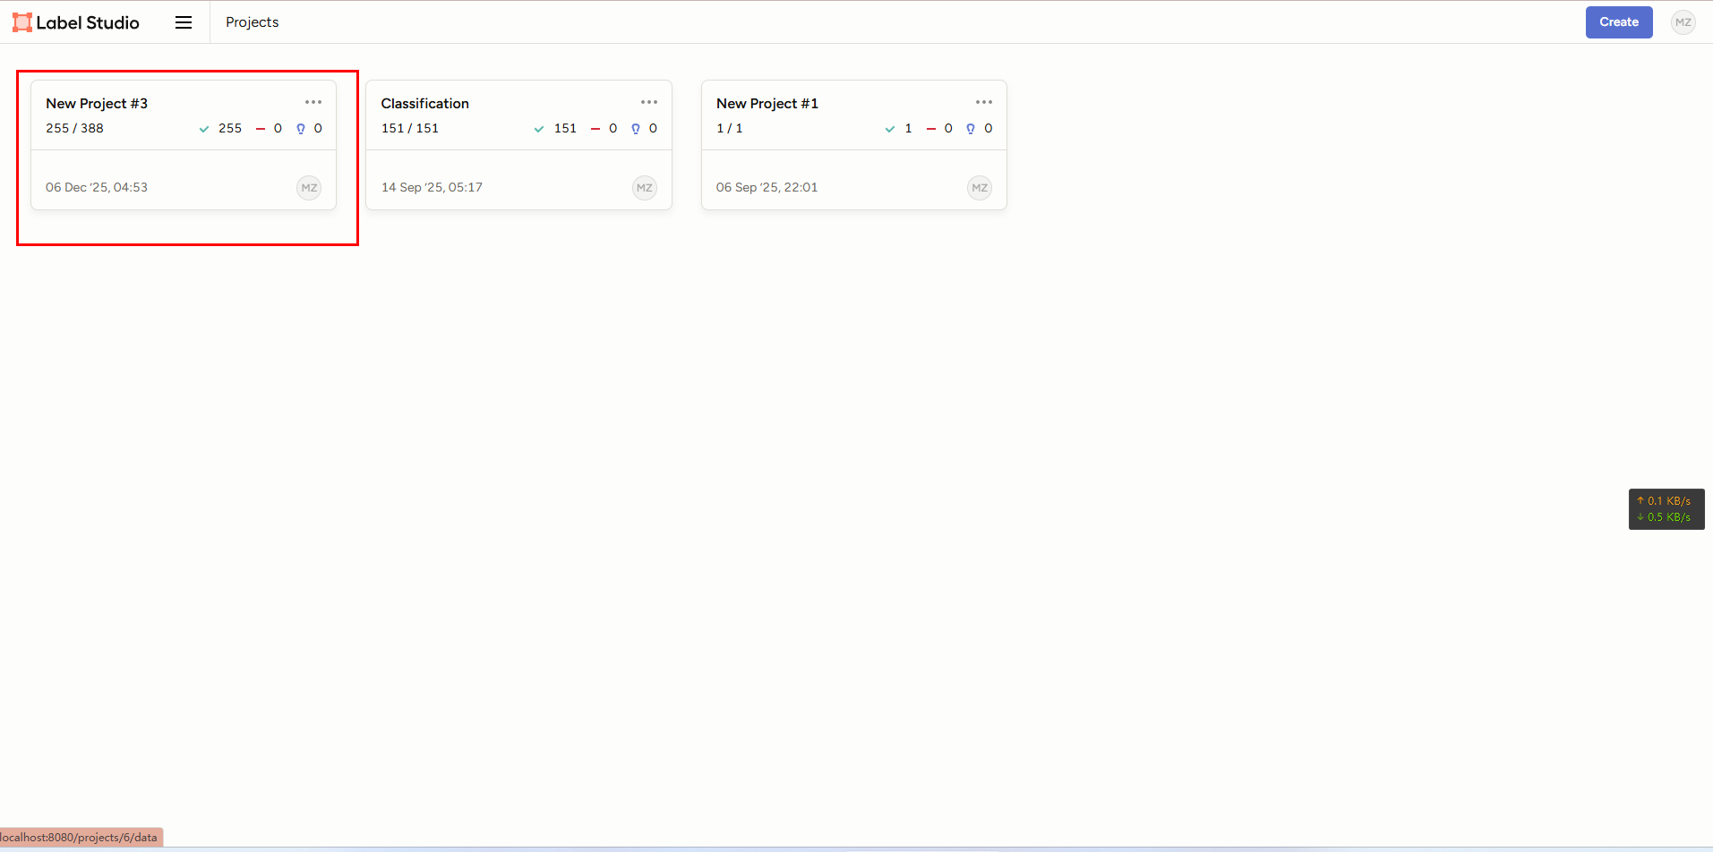Image resolution: width=1713 pixels, height=852 pixels.
Task: Click the predictions bulb icon on Classification
Action: (x=636, y=129)
